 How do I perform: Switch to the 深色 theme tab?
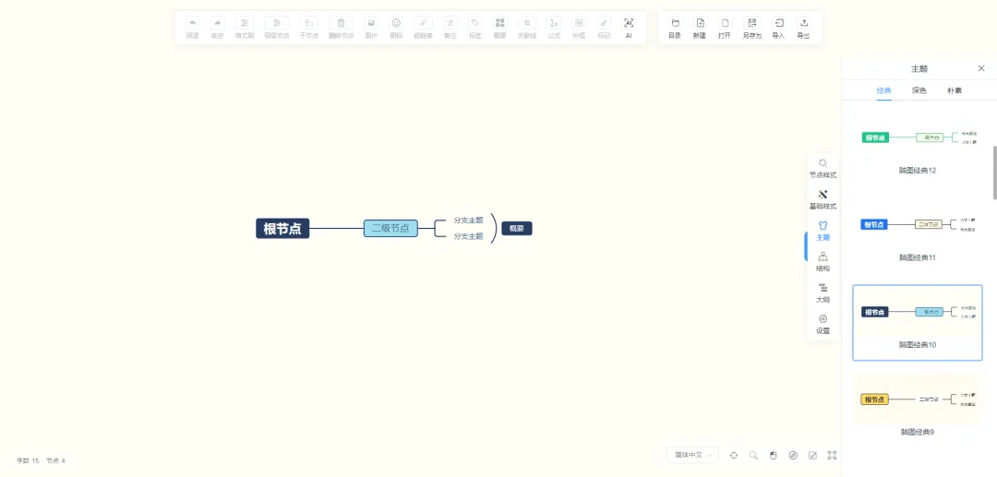point(919,90)
